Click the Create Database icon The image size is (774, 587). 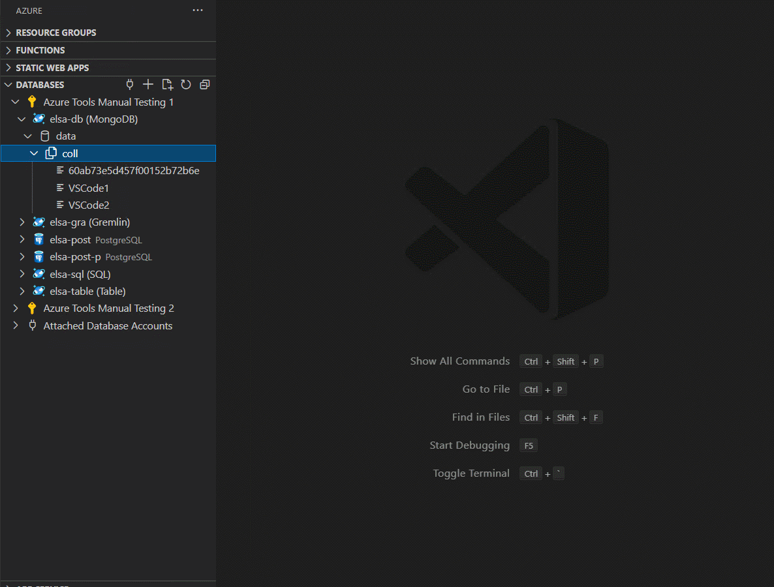tap(167, 84)
